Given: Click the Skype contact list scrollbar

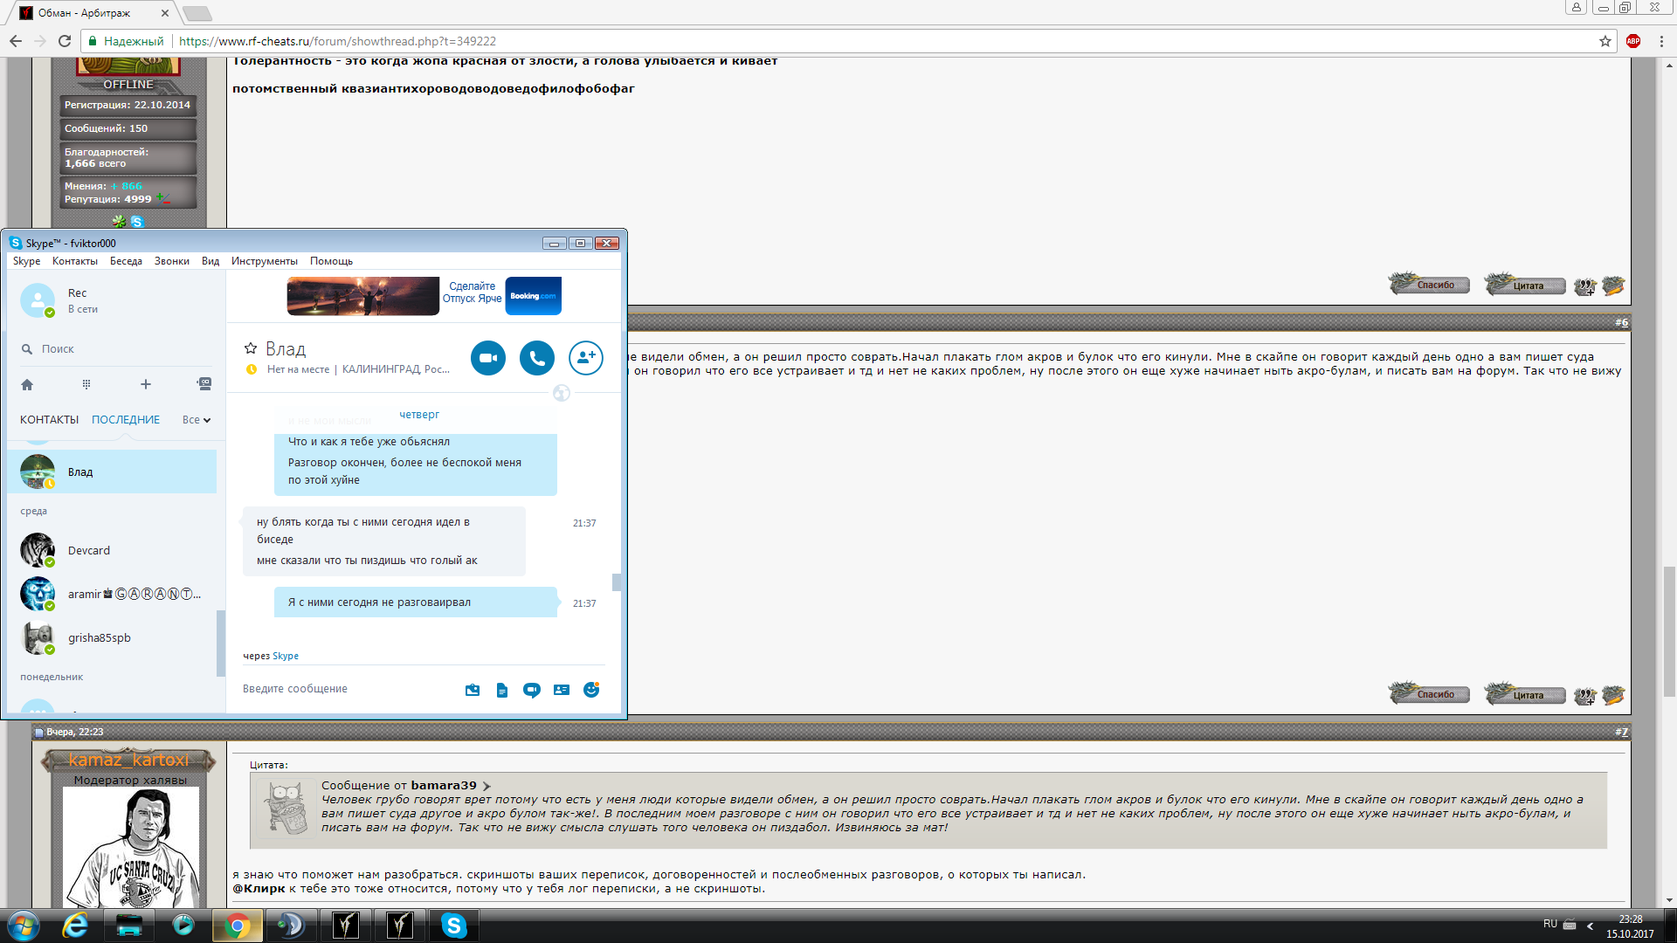Looking at the screenshot, I should 221,643.
